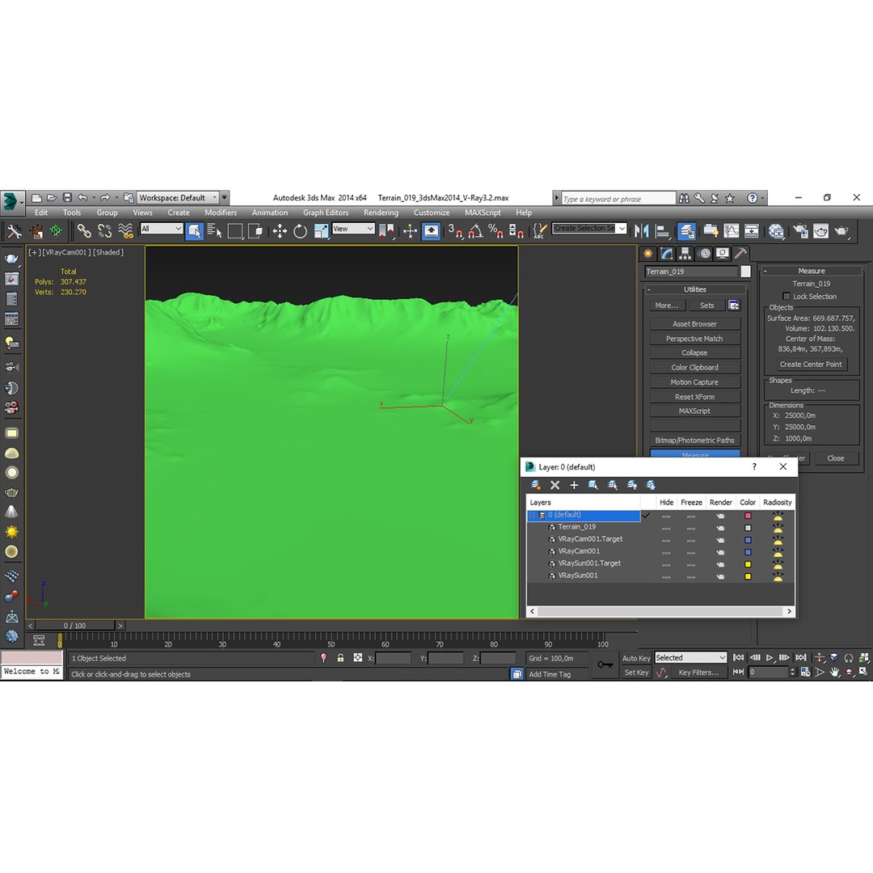Open the Mirror tool
The image size is (873, 873).
[x=641, y=230]
